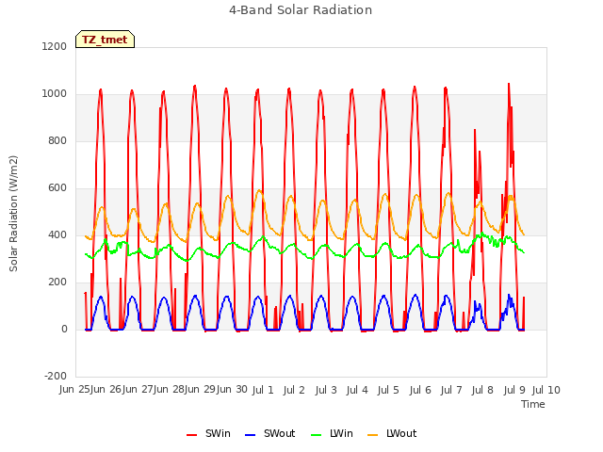Click the Jun 27 x-axis date label
The width and height of the screenshot is (603, 452).
(x=138, y=390)
